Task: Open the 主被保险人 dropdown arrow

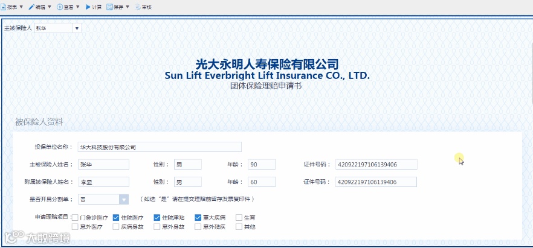Action: pyautogui.click(x=77, y=28)
